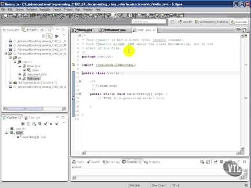Toggle Hide Non-Public Members in Outline

point(51,124)
